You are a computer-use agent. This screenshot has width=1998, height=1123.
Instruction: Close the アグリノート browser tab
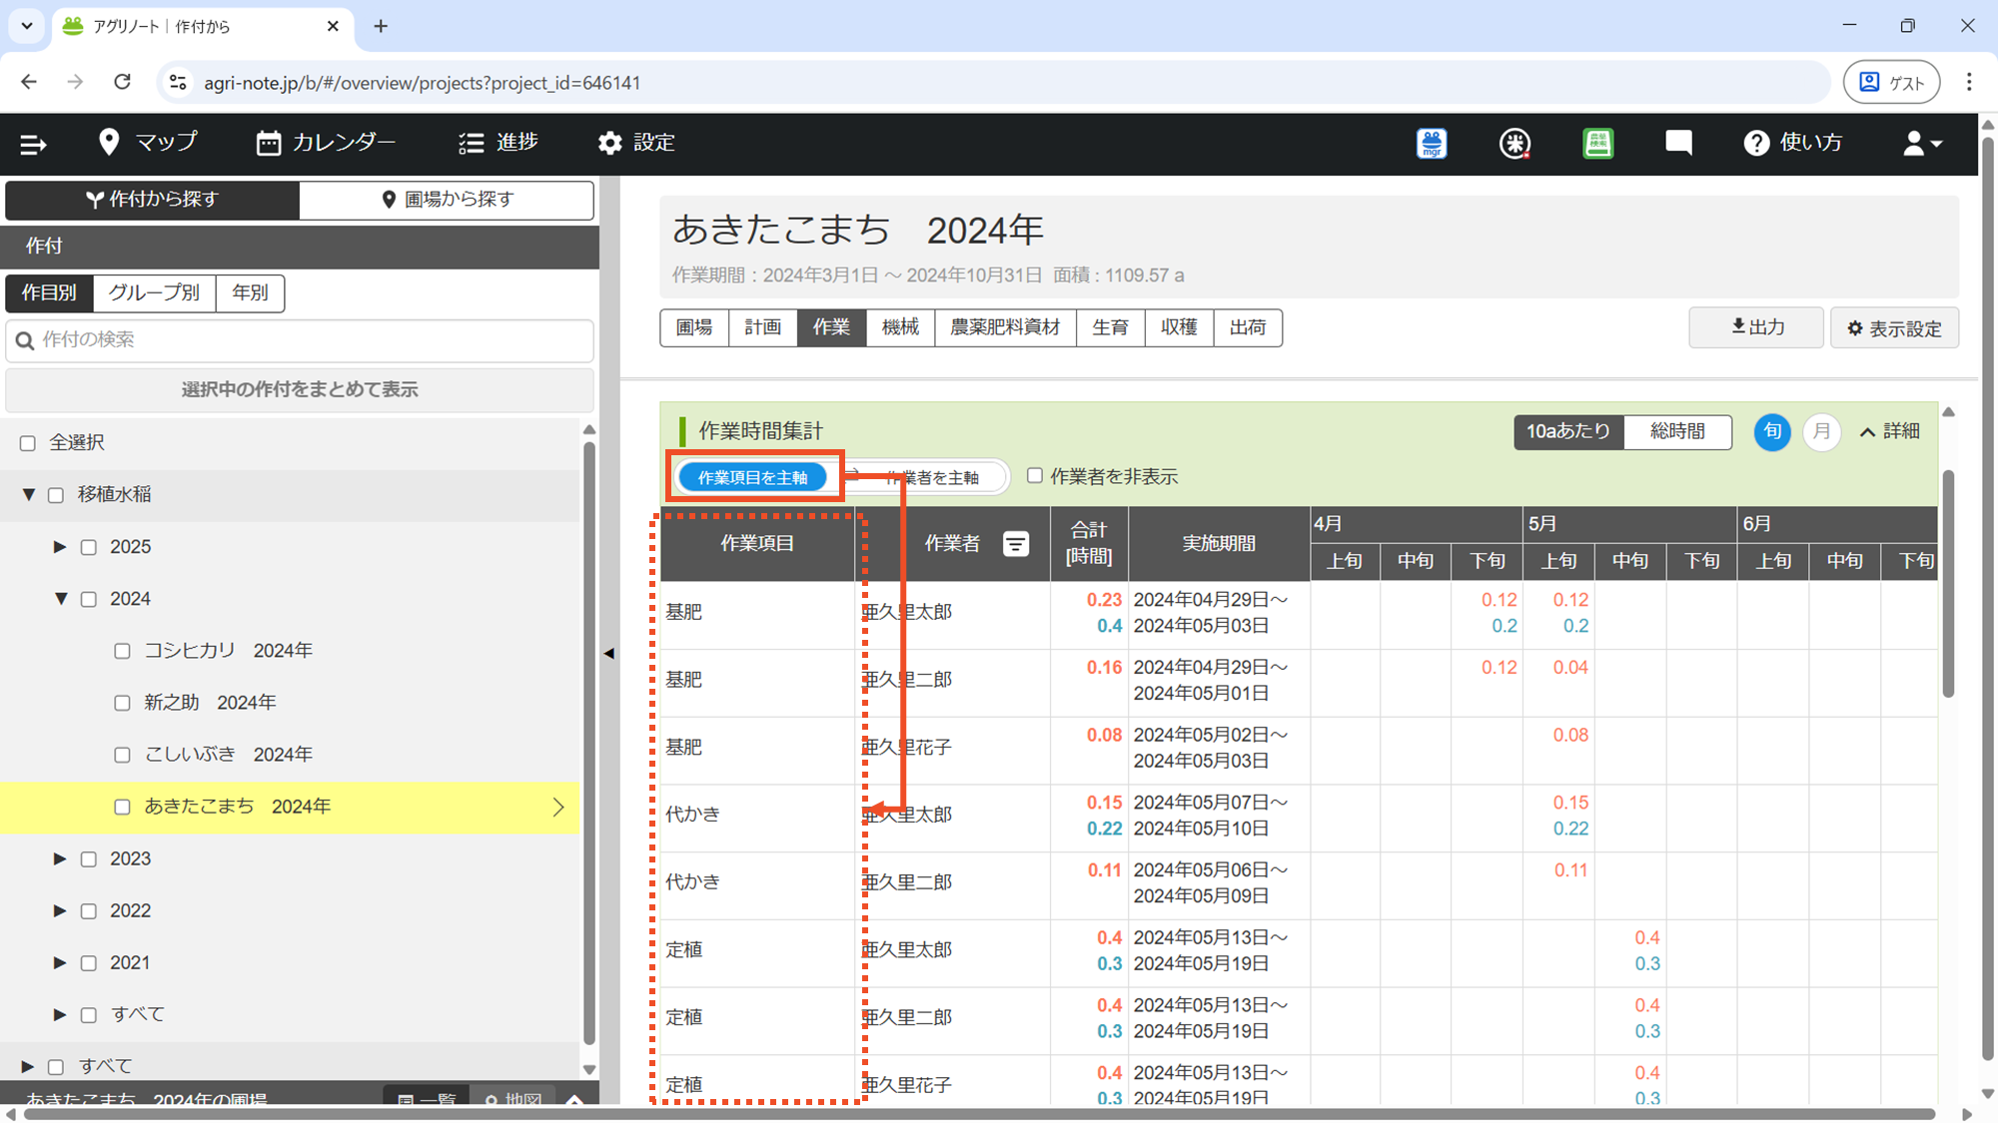(334, 26)
